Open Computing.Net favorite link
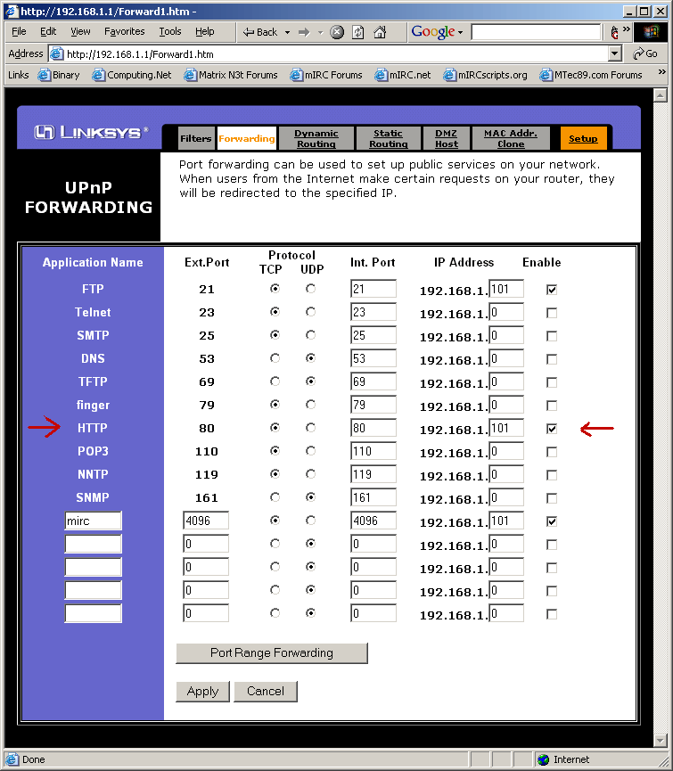 pyautogui.click(x=132, y=75)
